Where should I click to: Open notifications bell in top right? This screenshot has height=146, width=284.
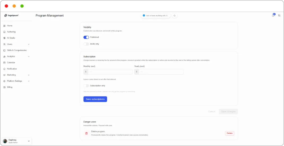(x=273, y=16)
